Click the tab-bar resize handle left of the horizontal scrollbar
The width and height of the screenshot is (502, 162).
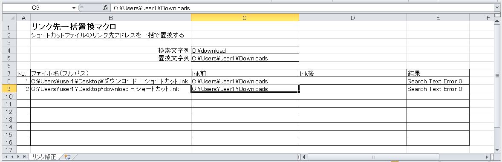[298, 157]
